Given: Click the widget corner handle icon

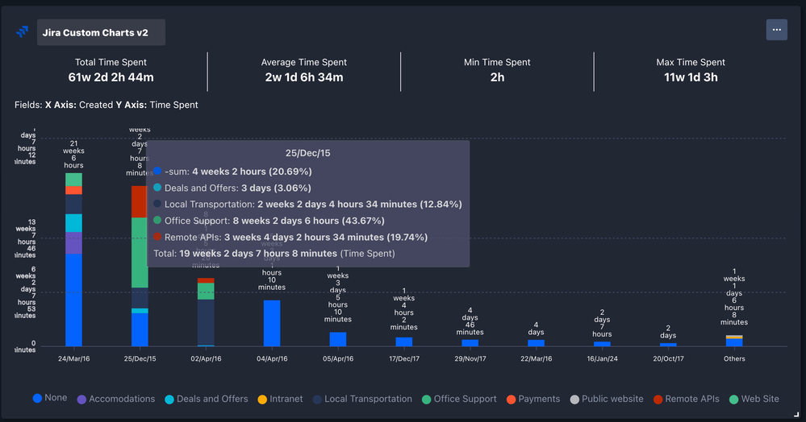Looking at the screenshot, I should 796,414.
